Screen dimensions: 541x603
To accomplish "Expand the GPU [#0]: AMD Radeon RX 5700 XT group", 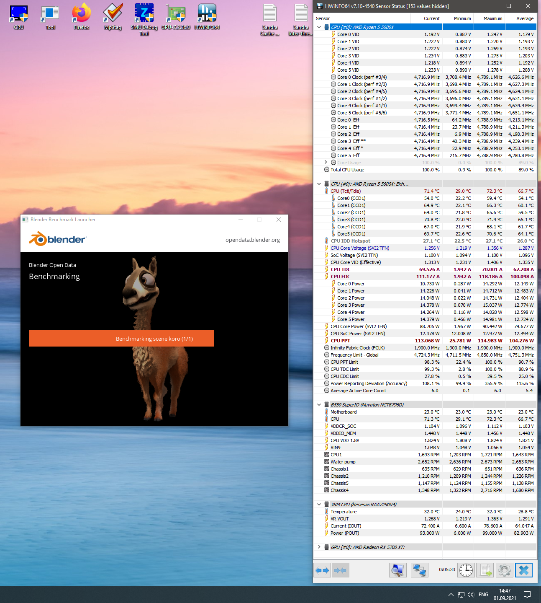I will click(319, 547).
